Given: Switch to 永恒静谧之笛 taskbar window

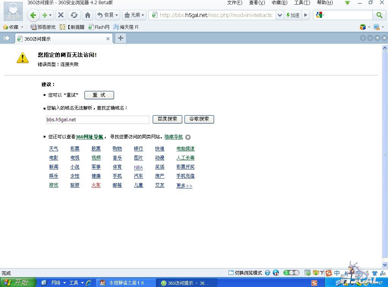Looking at the screenshot, I should 126,282.
